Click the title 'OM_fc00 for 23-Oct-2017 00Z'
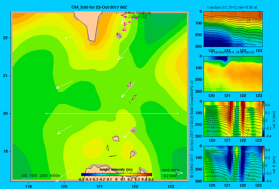Screen dimensions: 279x189 (99, 7)
